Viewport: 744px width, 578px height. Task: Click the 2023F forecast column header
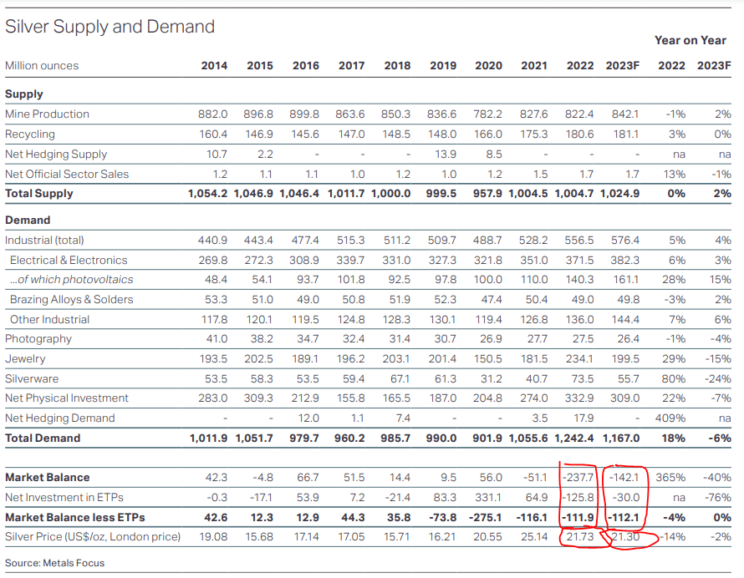click(x=622, y=65)
